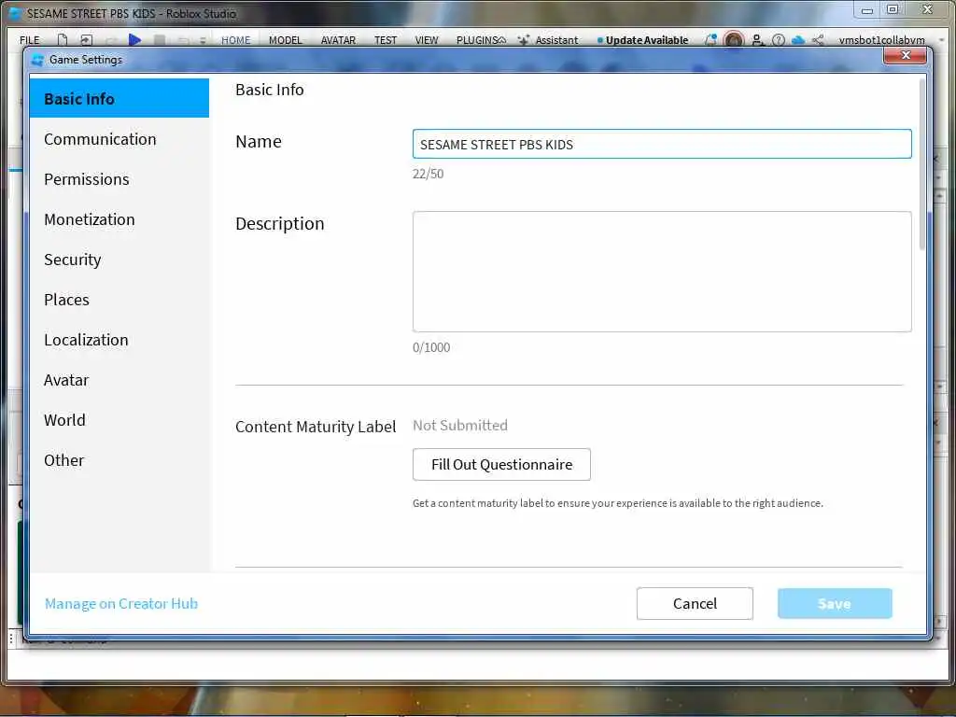Open the Permissions settings page
The image size is (956, 717).
click(119, 179)
